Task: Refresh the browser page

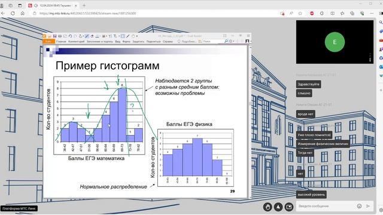Action: click(x=13, y=13)
